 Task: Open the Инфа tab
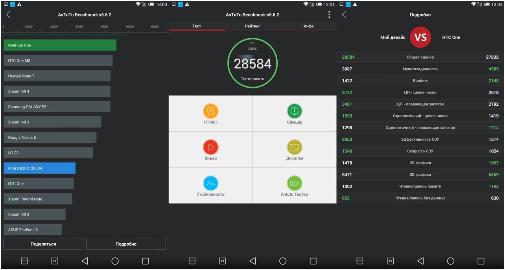308,26
